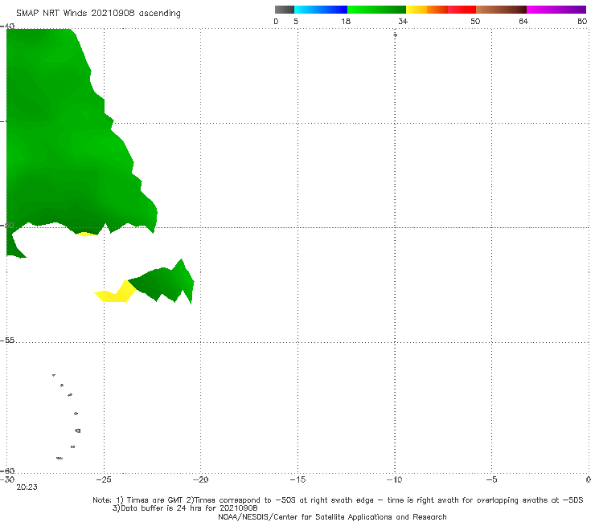Click the latitude label '-60'
This screenshot has width=595, height=522.
7,471
